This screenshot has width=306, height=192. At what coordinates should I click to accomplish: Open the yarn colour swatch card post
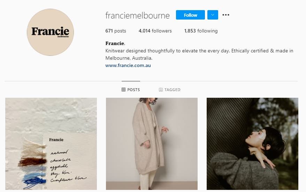tap(51, 144)
